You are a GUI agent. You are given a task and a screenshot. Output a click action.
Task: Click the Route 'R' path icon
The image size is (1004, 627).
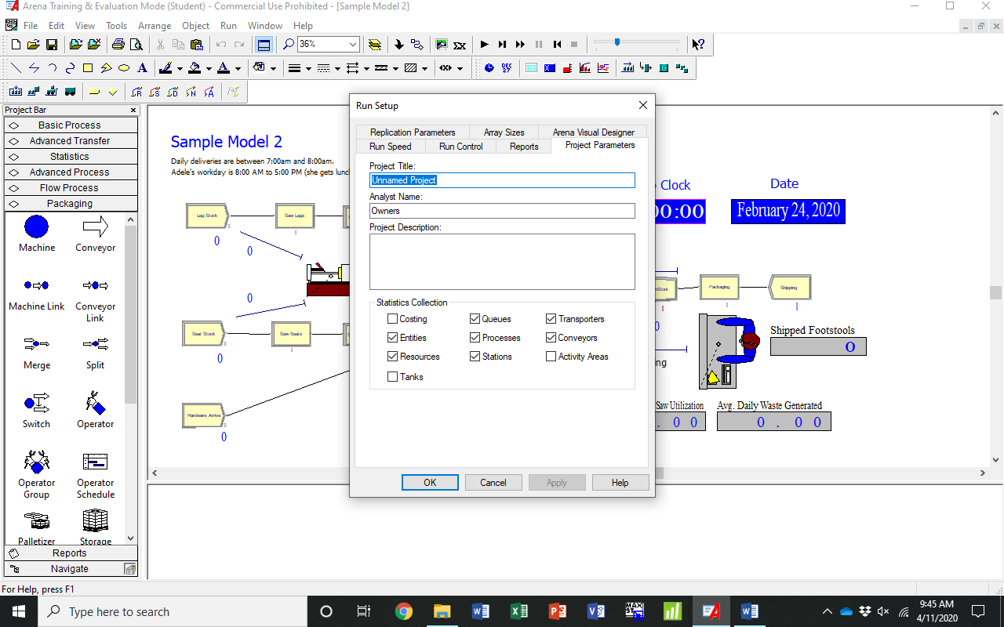[136, 92]
